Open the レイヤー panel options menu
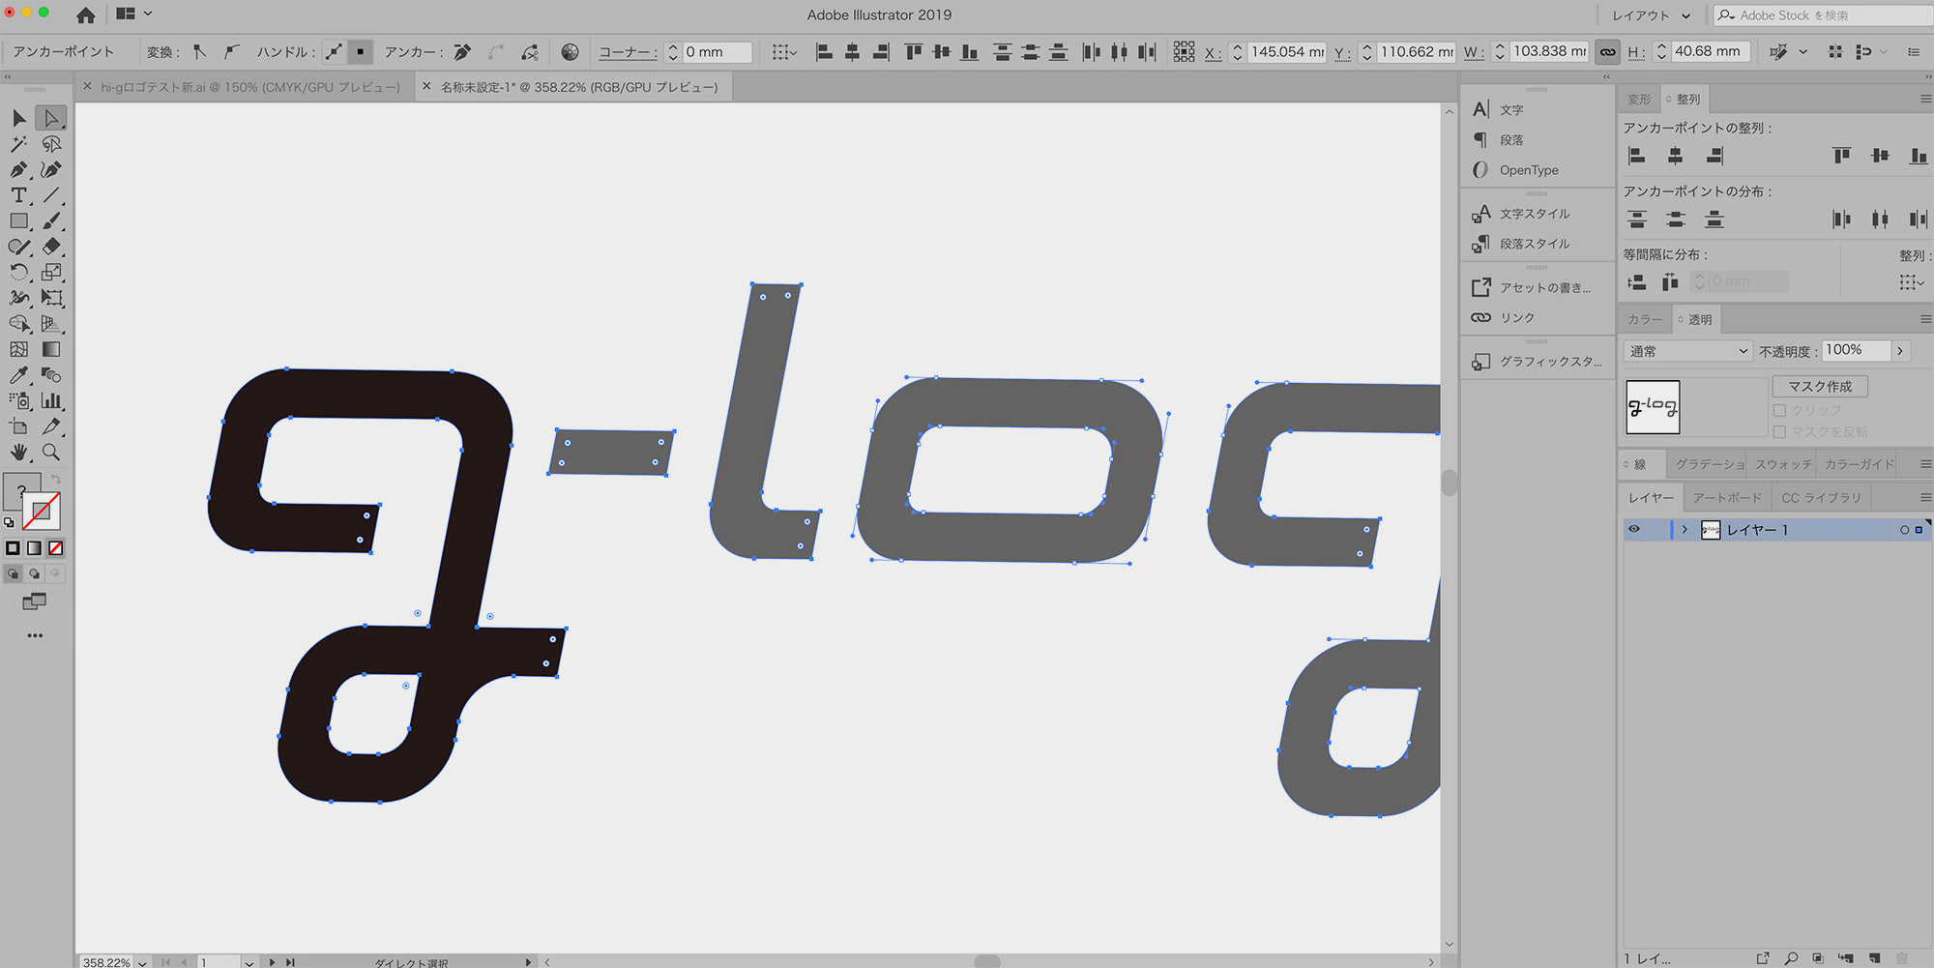Image resolution: width=1934 pixels, height=968 pixels. (x=1925, y=497)
